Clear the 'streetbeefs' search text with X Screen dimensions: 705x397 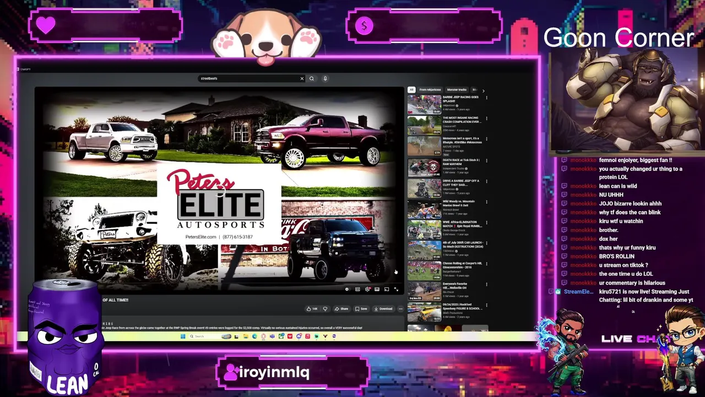click(302, 78)
